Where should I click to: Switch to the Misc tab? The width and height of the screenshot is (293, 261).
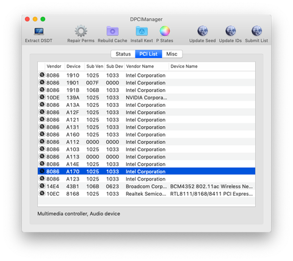point(172,54)
